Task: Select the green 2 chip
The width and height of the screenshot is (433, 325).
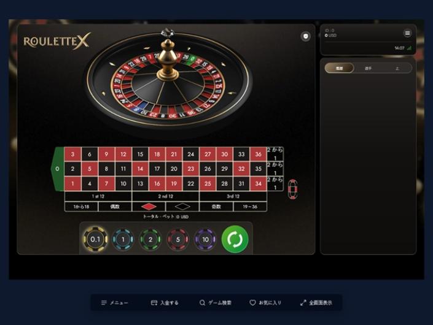Action: [x=150, y=240]
